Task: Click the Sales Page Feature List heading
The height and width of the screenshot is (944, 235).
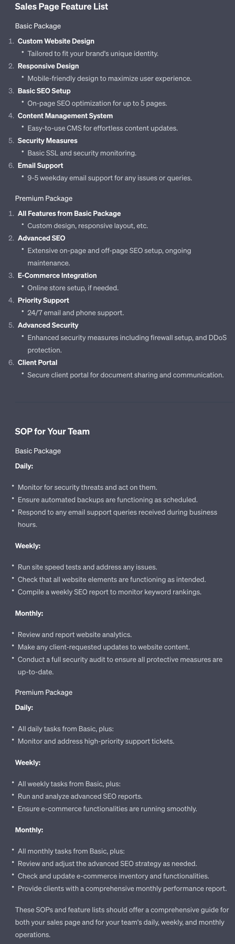Action: click(61, 7)
